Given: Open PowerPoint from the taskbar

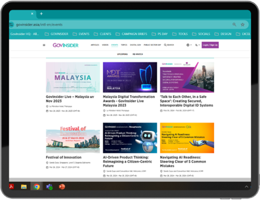Looking at the screenshot, I should pyautogui.click(x=62, y=187).
